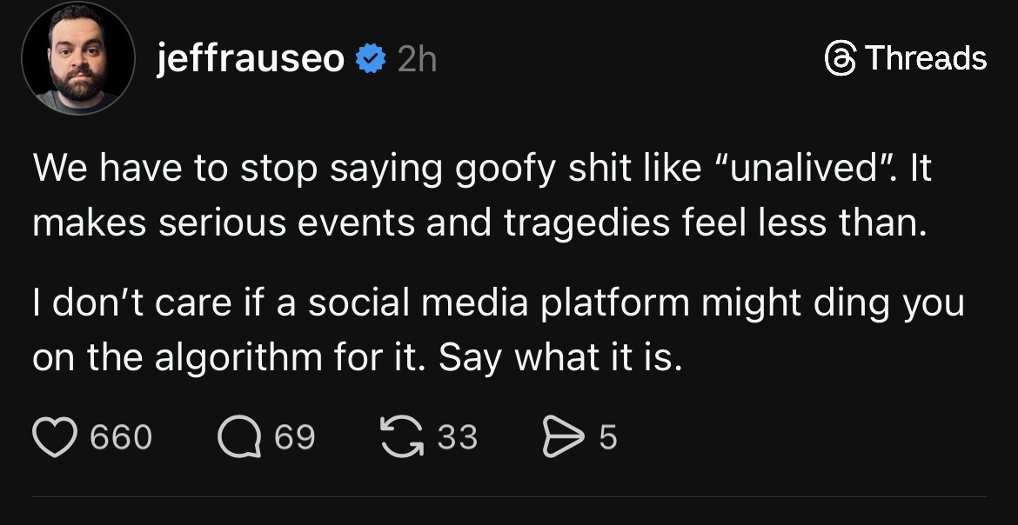1018x525 pixels.
Task: Click the sentence "Say what it is."
Action: 560,359
